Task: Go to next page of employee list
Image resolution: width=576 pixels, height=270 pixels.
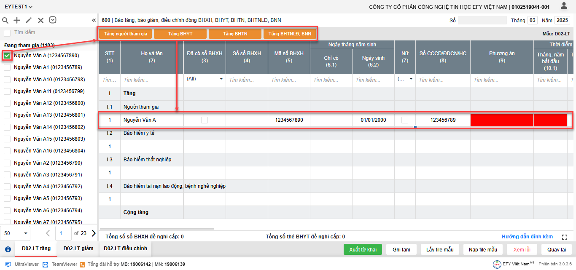Action: coord(94,233)
